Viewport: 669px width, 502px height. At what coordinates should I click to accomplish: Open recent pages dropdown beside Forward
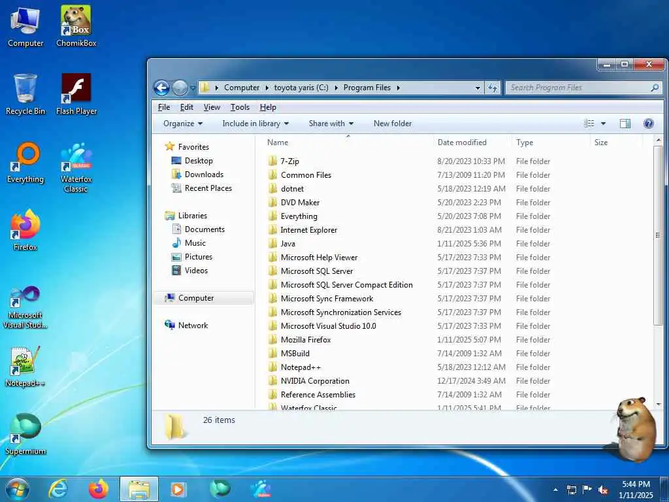click(x=193, y=88)
